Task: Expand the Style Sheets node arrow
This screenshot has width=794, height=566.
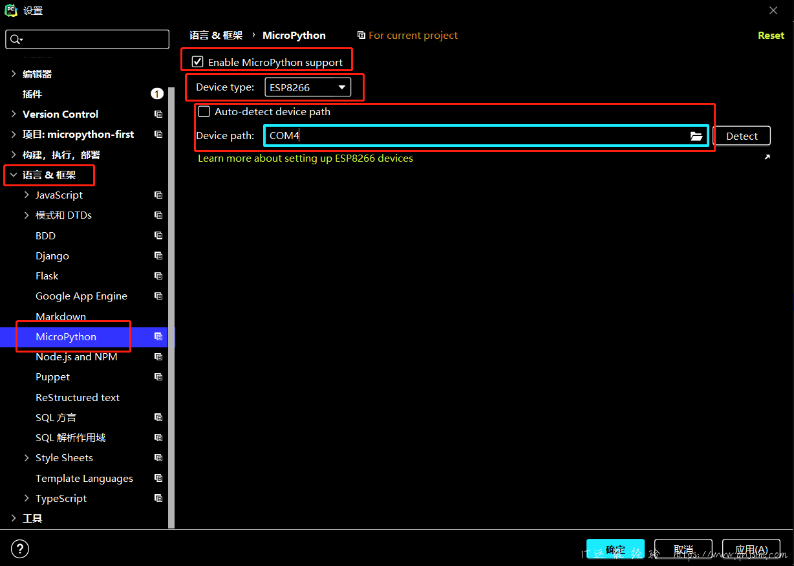Action: (27, 457)
